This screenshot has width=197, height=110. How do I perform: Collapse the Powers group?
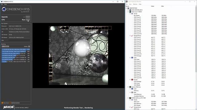tap(130, 79)
